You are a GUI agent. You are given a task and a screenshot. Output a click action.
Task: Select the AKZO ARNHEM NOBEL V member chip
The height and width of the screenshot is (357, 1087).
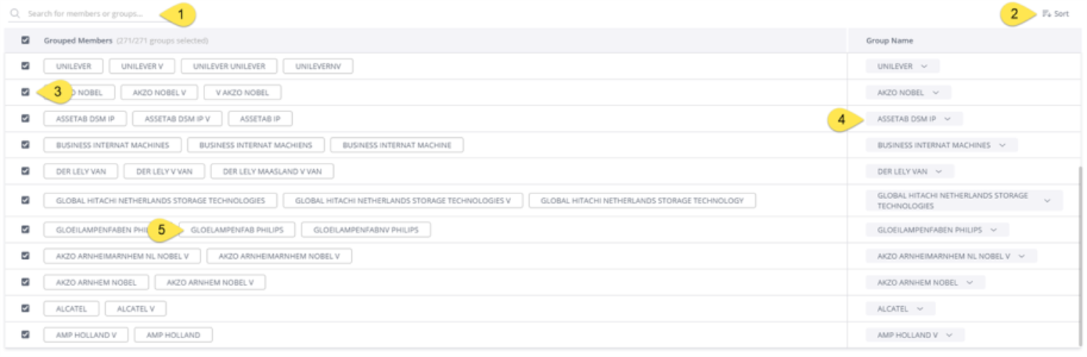pos(210,282)
